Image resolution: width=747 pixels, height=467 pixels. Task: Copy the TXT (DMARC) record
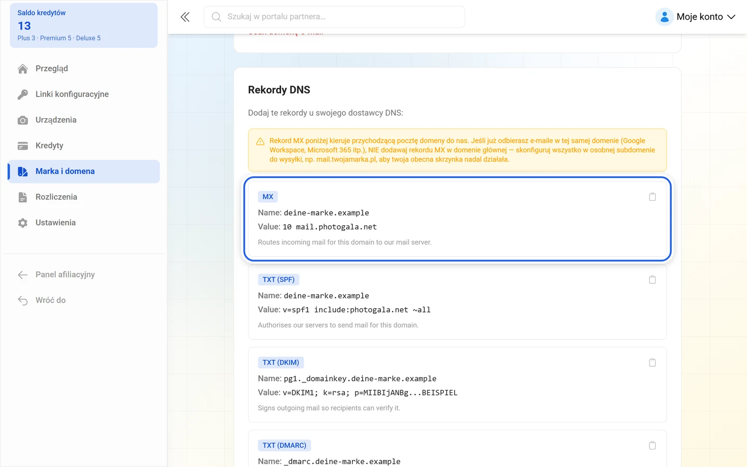pos(653,446)
